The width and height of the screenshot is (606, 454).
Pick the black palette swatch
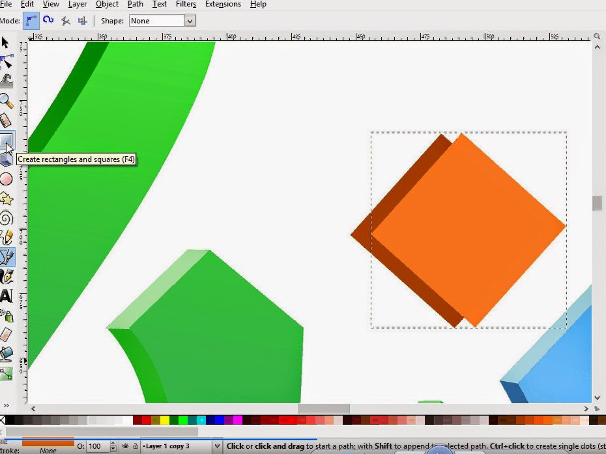point(10,420)
